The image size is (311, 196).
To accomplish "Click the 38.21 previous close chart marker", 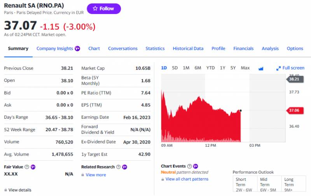I will tap(295, 79).
